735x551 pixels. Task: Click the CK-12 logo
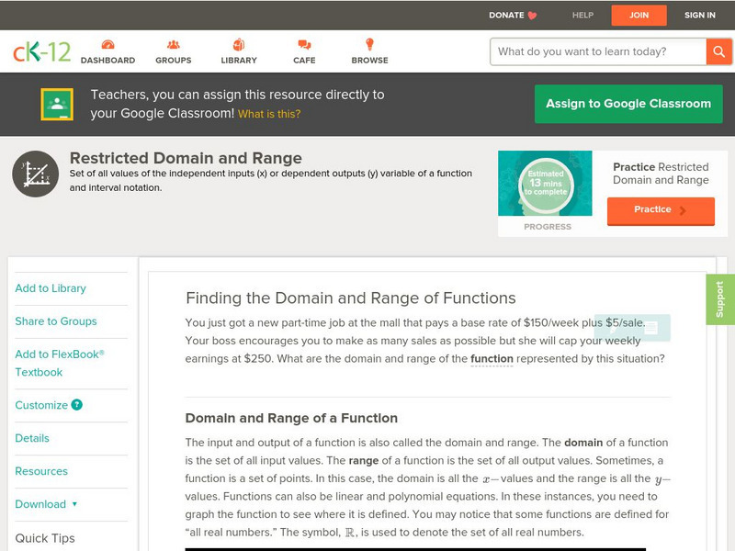pos(41,51)
